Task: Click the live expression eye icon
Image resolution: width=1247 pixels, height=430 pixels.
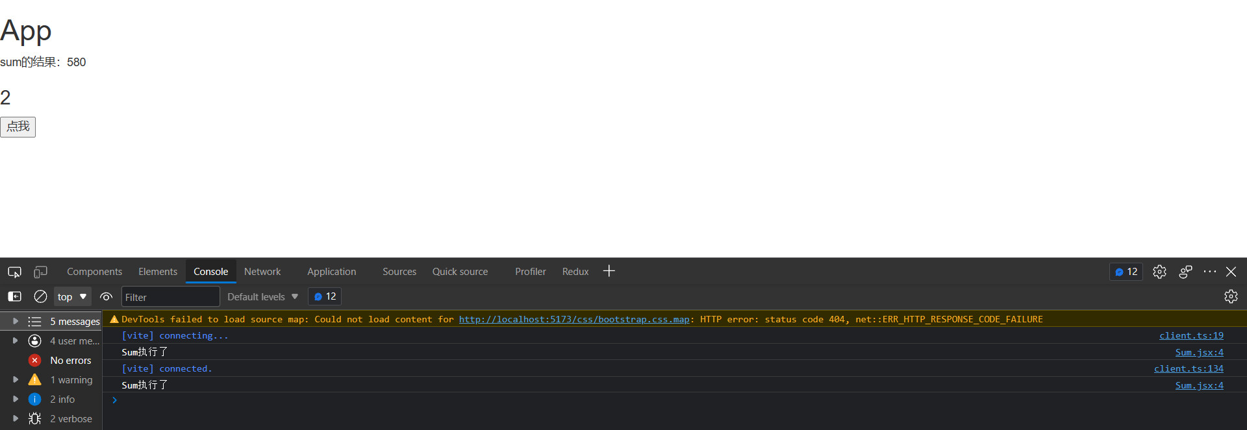Action: click(x=107, y=296)
